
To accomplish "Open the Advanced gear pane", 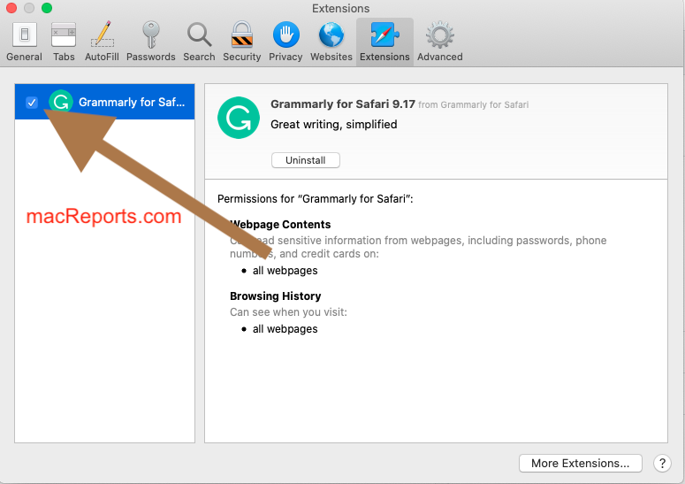I will (440, 42).
